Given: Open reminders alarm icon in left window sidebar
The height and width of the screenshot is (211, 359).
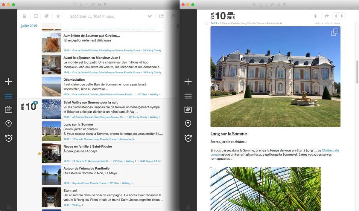Looking at the screenshot, I should click(8, 138).
